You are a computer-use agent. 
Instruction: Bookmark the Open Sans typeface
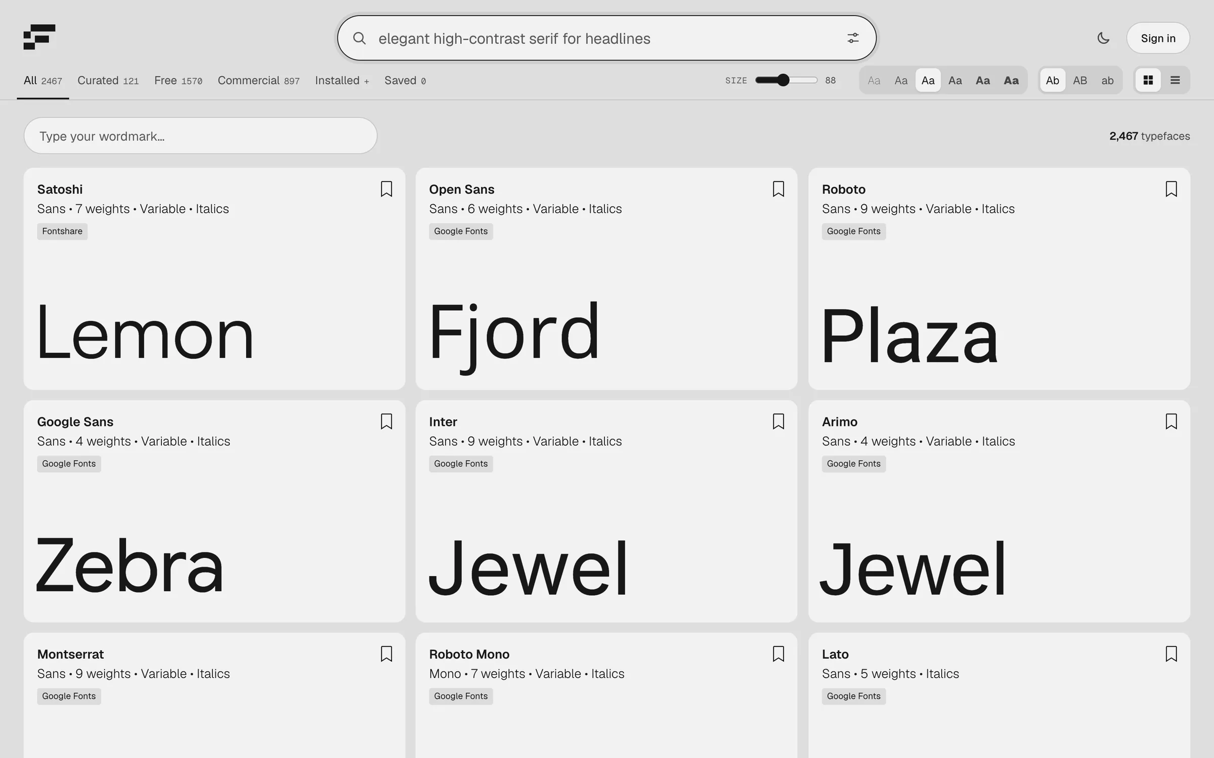(778, 189)
